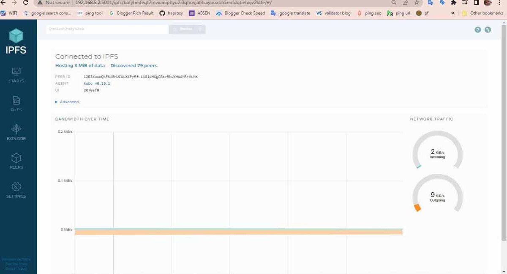Go to the Explore section
Viewport: 507px width, 274px height.
pos(16,133)
